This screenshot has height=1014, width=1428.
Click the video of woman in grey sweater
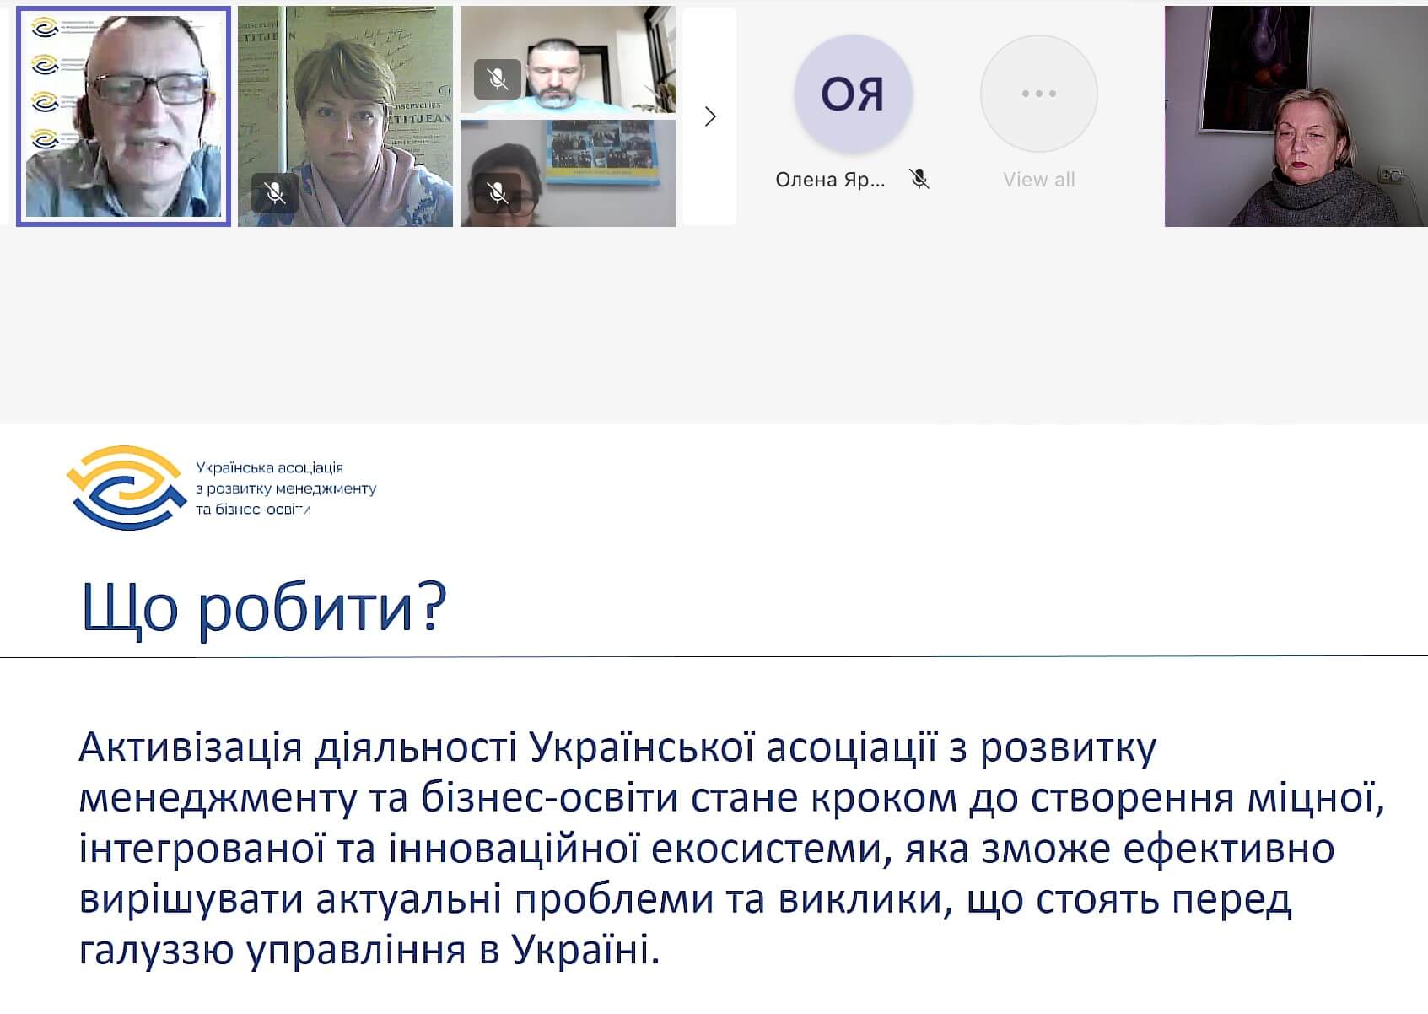(1296, 116)
